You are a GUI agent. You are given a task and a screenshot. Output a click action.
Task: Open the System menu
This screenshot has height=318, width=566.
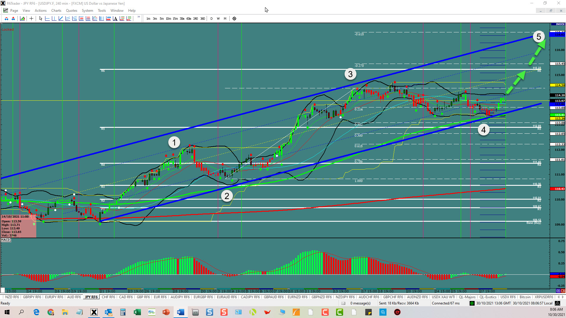coord(88,11)
